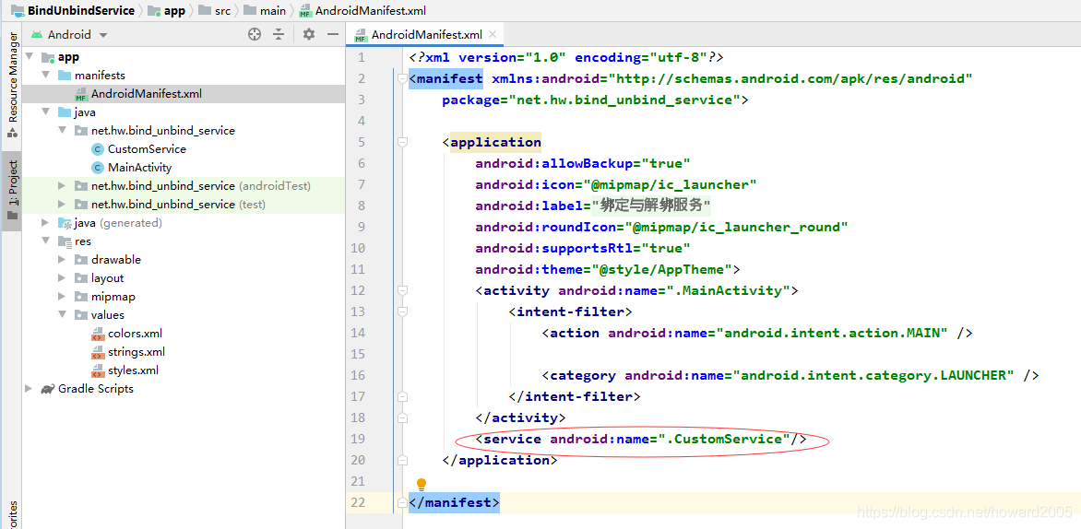
Task: Expand the java (generated) folder
Action: [x=45, y=222]
